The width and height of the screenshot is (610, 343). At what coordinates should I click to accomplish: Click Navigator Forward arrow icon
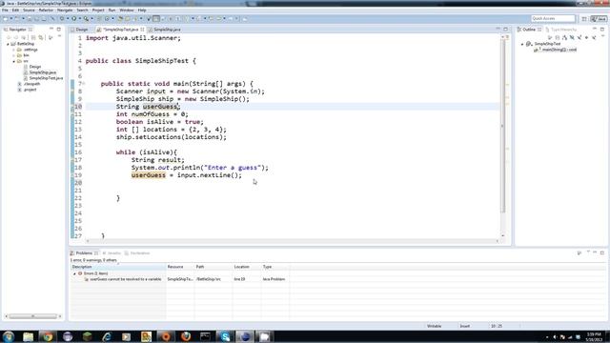pos(16,38)
